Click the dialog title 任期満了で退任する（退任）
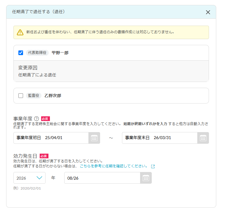This screenshot has width=225, height=214. (39, 12)
